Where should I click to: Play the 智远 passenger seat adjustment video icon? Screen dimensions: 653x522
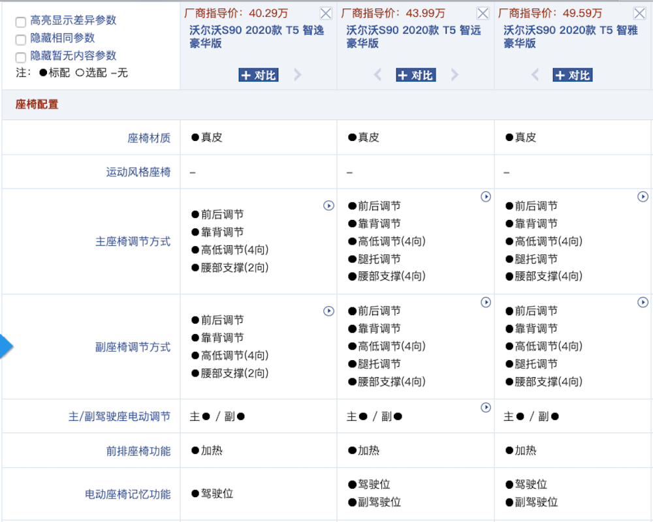[486, 302]
